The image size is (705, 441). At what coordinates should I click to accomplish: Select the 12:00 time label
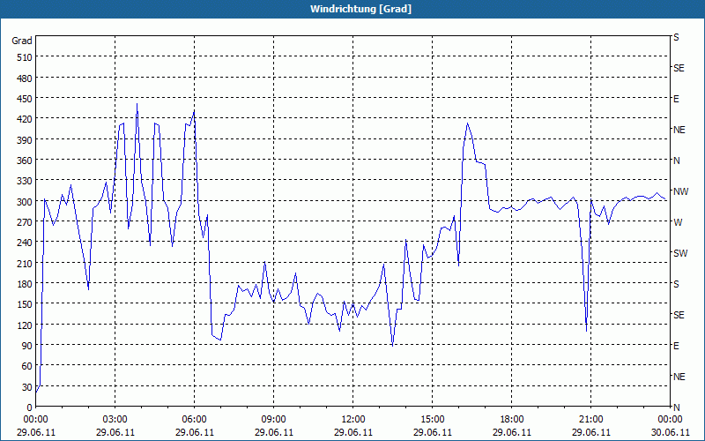coord(353,420)
